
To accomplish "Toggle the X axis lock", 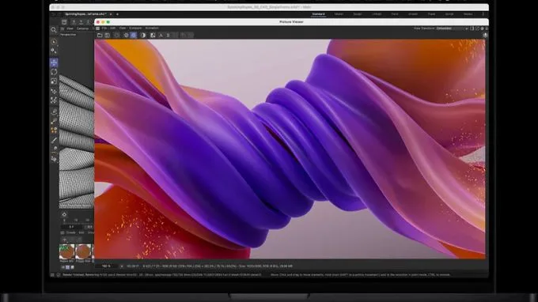I will coord(74,21).
